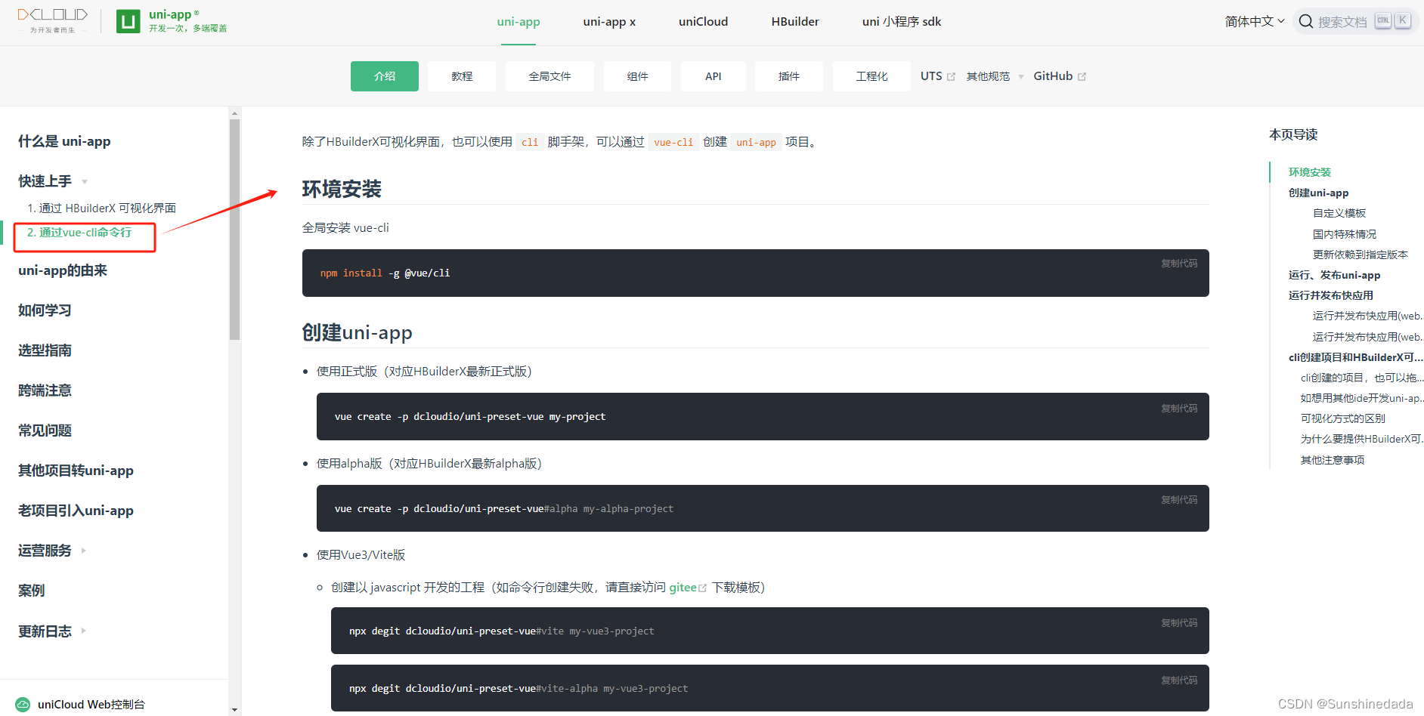This screenshot has height=716, width=1424.
Task: Copy the #vite-alpha code block
Action: point(1179,681)
